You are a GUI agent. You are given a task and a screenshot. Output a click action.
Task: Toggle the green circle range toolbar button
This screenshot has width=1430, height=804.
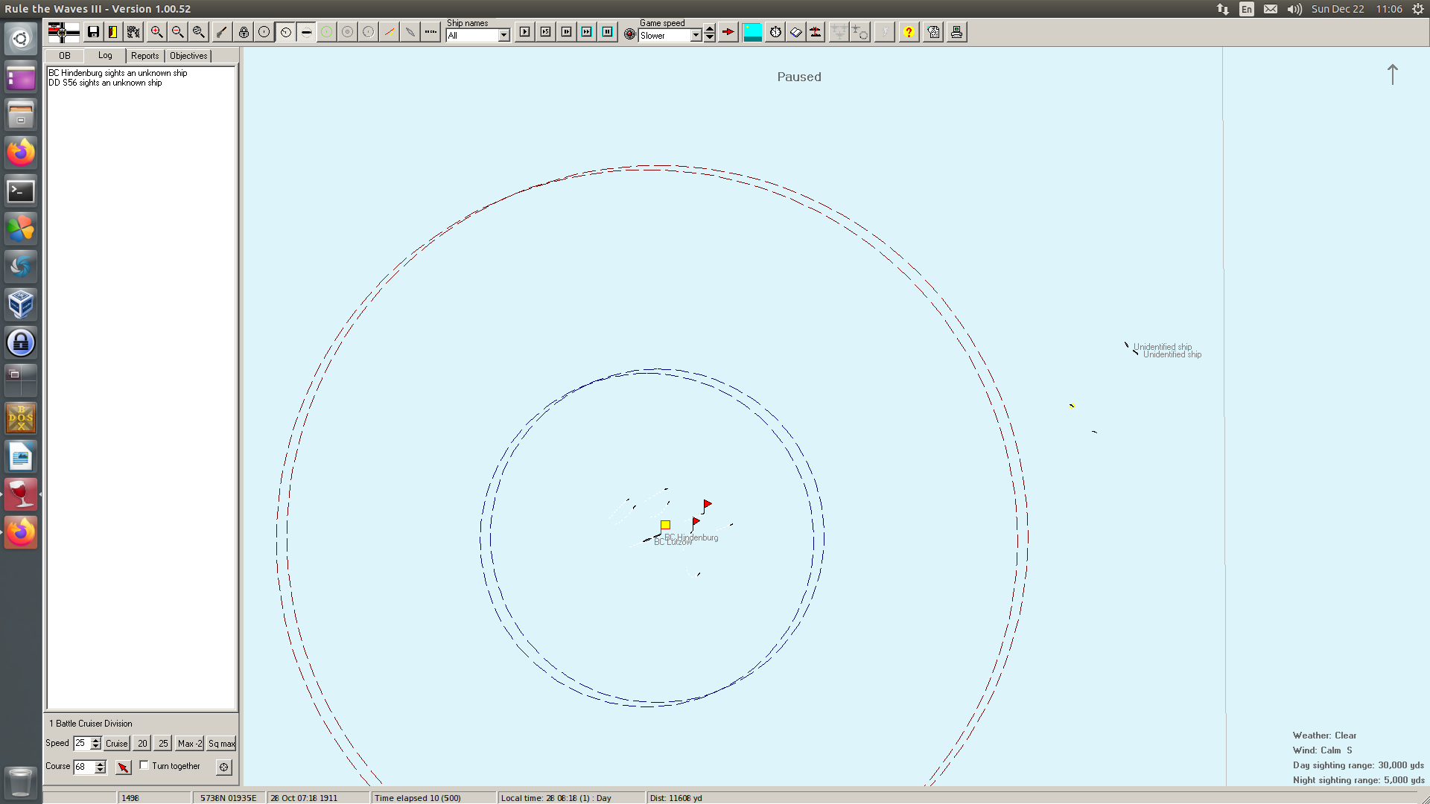coord(327,32)
